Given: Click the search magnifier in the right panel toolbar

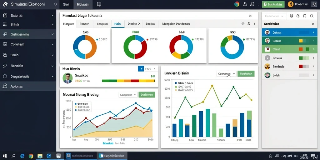Looking at the screenshot, I should pos(312,16).
